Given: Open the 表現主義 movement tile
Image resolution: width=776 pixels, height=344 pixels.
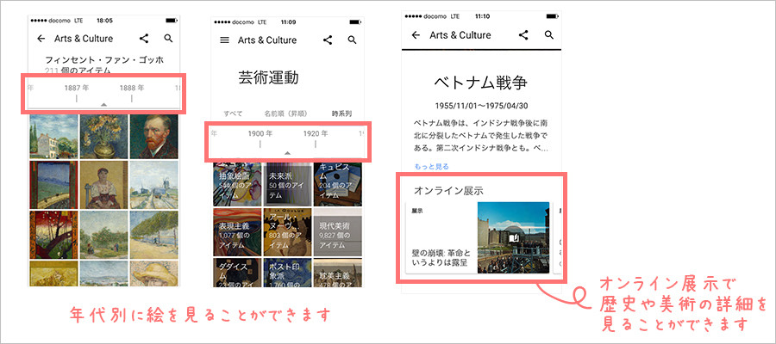Looking at the screenshot, I should click(237, 231).
